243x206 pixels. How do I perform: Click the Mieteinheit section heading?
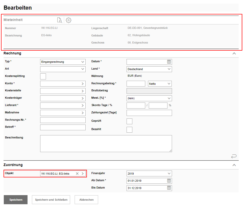pyautogui.click(x=13, y=20)
